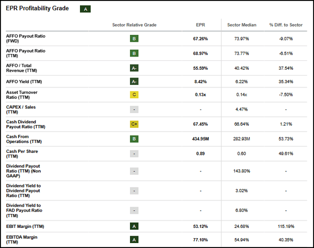Select the difference value 40.35%
Image resolution: width=314 pixels, height=248 pixels.
point(286,240)
